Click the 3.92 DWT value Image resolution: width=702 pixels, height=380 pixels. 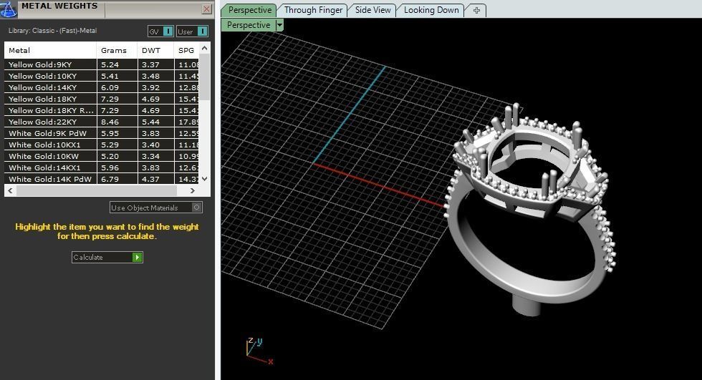pyautogui.click(x=150, y=87)
